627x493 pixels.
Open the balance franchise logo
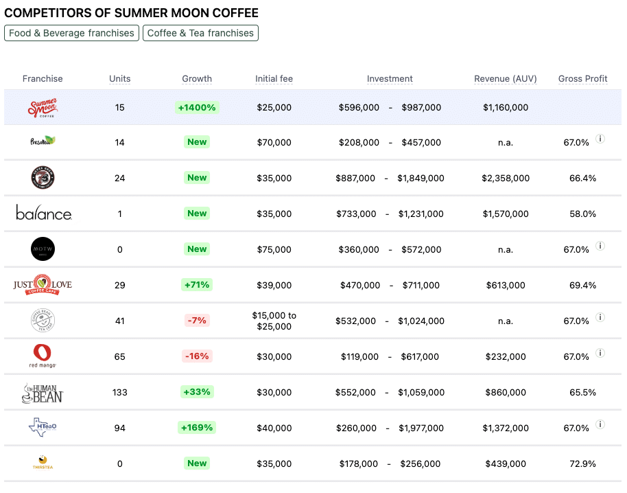[44, 212]
